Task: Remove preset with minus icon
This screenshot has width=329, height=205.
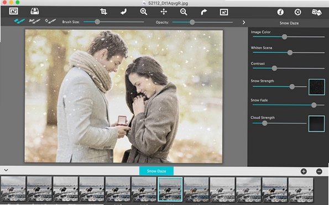Action: pos(319,171)
